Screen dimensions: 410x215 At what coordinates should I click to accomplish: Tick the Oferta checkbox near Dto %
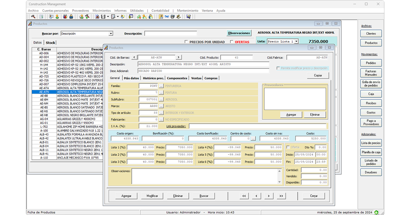click(x=288, y=147)
